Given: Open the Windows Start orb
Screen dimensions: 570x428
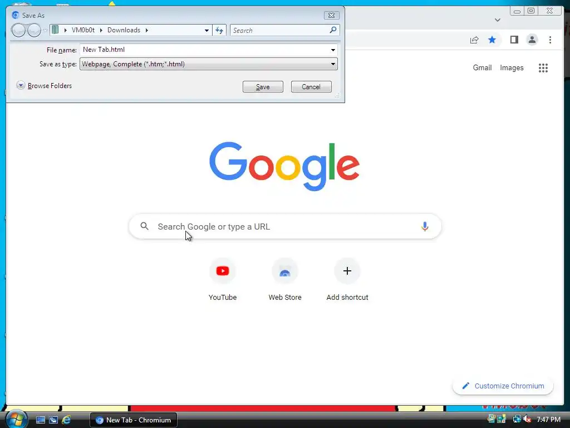Looking at the screenshot, I should [16, 419].
